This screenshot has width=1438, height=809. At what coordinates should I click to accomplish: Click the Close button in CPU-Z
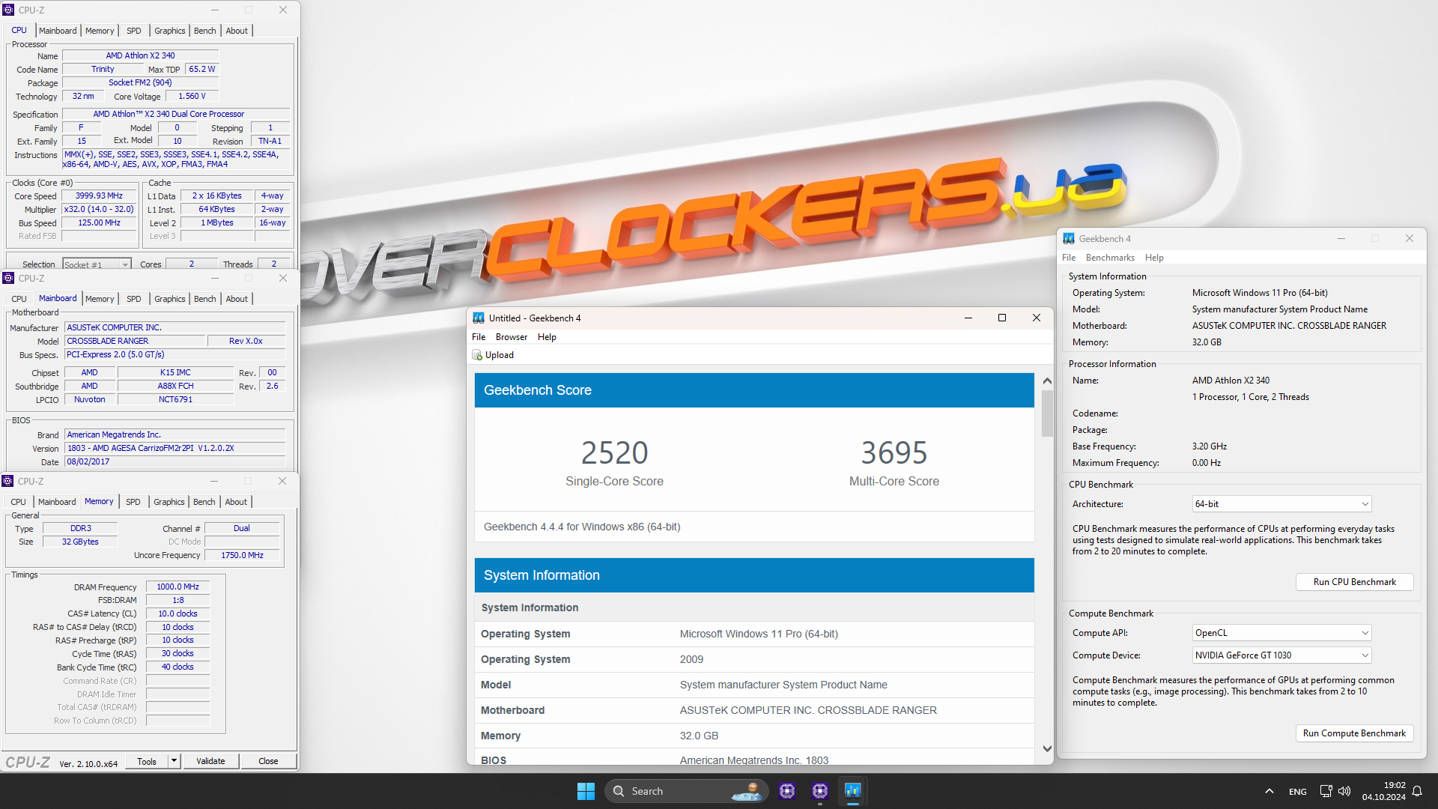click(268, 761)
